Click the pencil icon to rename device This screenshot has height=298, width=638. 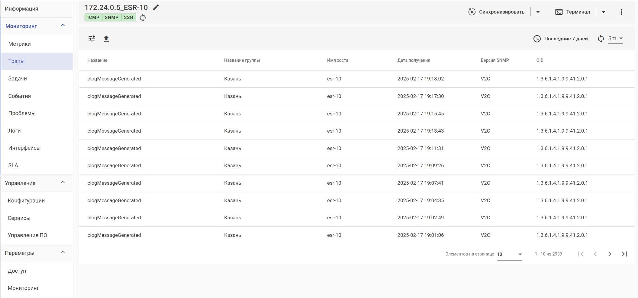point(156,8)
